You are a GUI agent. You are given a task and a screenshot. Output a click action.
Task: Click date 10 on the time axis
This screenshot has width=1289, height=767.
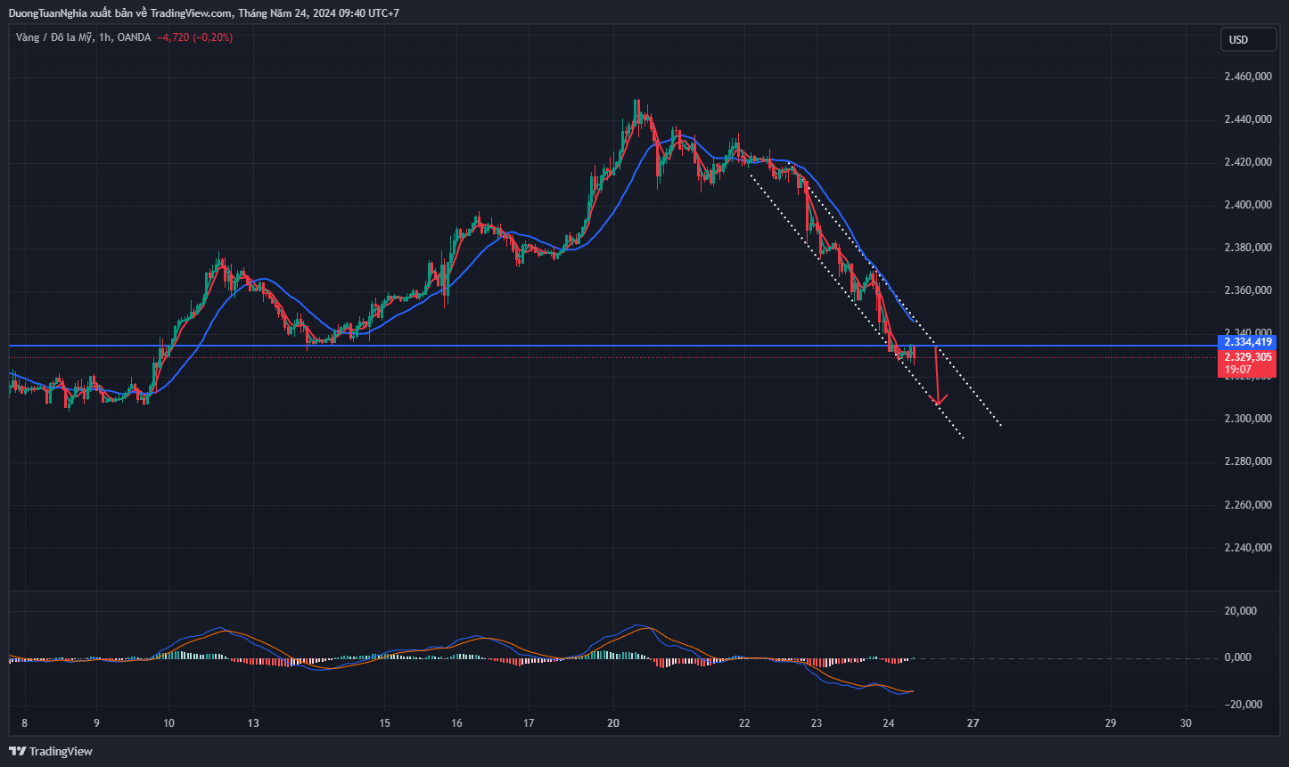(x=168, y=722)
